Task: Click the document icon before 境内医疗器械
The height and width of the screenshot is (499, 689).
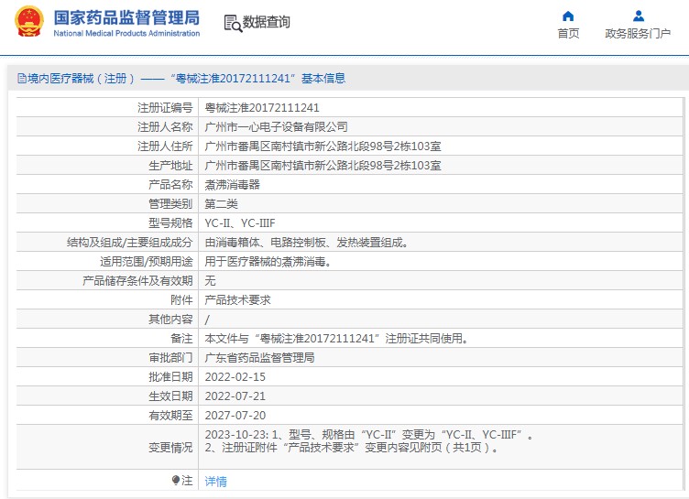Action: (22, 79)
